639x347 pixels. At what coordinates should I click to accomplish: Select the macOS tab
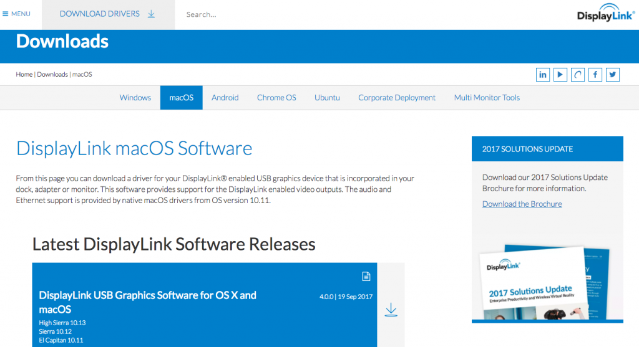[x=182, y=98]
